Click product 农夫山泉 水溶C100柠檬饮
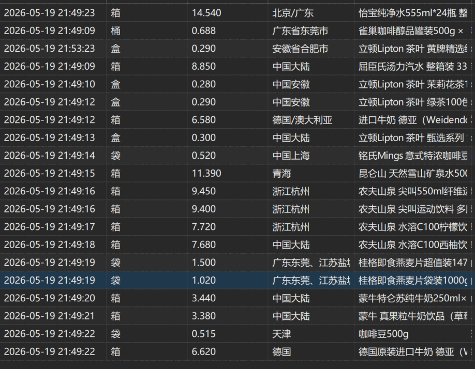The image size is (475, 369). tap(413, 227)
